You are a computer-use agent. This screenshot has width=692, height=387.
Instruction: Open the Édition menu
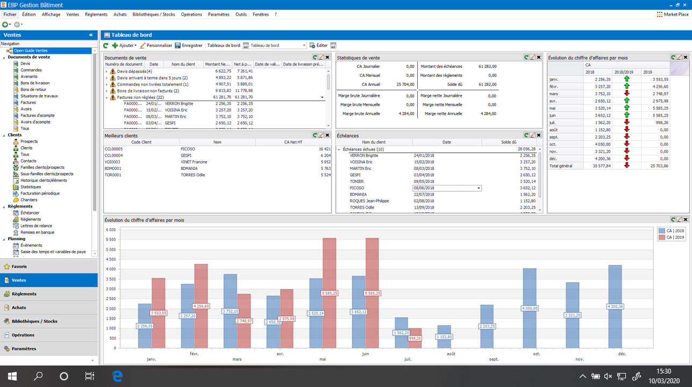click(x=29, y=15)
